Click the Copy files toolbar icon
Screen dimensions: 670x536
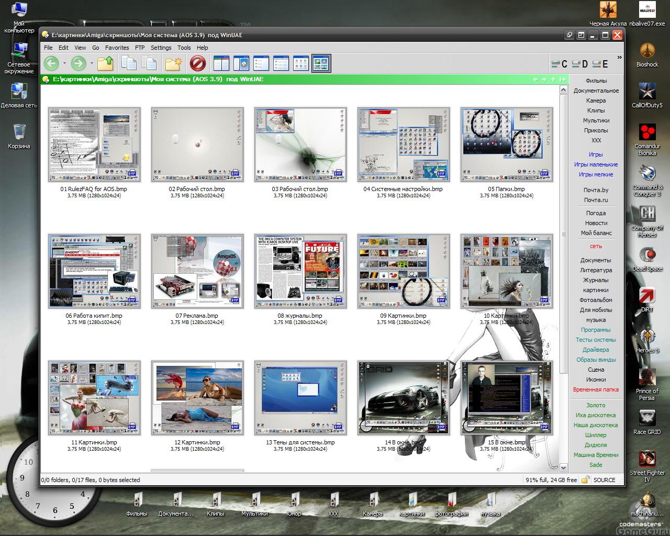pyautogui.click(x=129, y=64)
